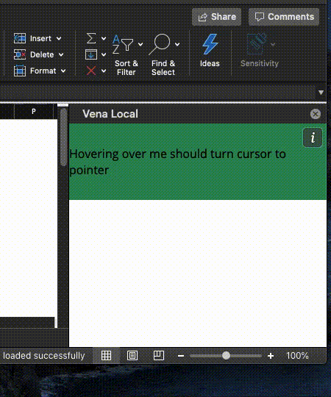Close the Vena Local task pane

coord(316,114)
